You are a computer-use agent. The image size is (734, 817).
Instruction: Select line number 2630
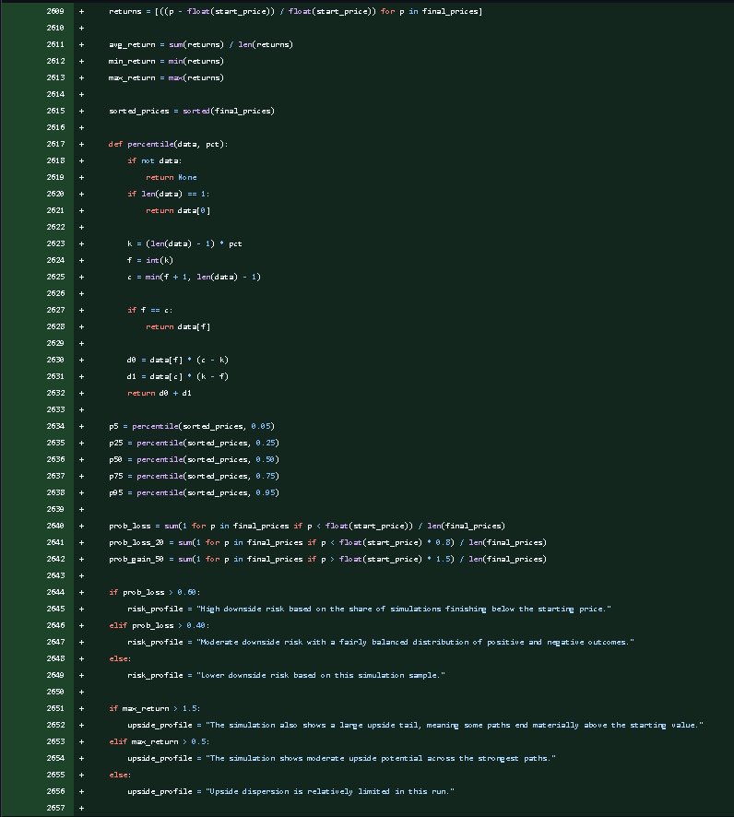coord(55,360)
